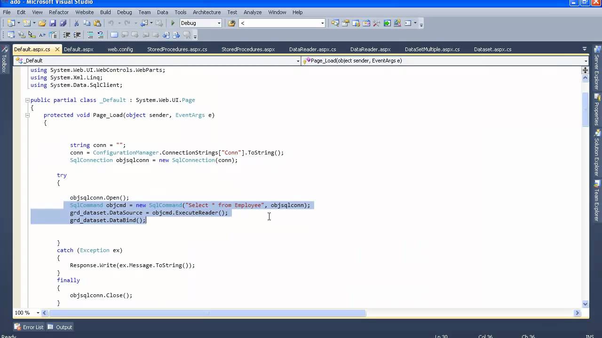The height and width of the screenshot is (338, 602).
Task: Expand the _Default class navigation dropdown
Action: click(x=298, y=61)
